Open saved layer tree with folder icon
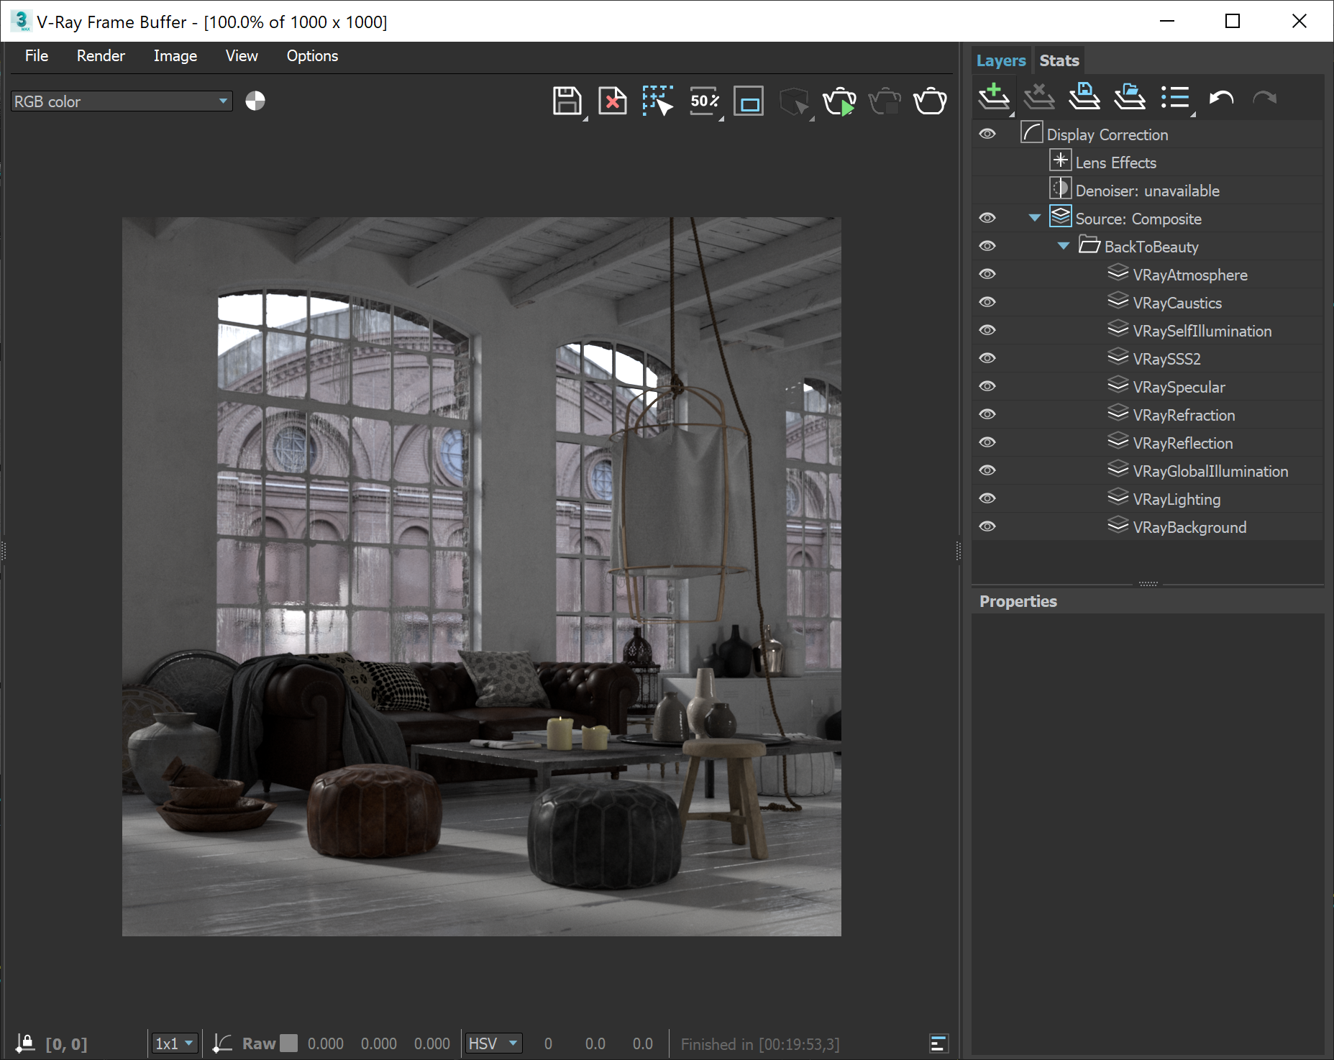The height and width of the screenshot is (1060, 1334). pyautogui.click(x=1129, y=96)
